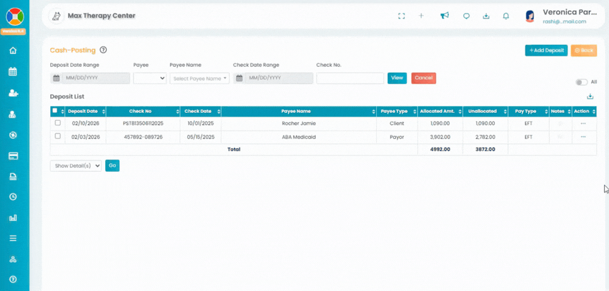Open announcements via the megaphone icon

click(x=444, y=16)
